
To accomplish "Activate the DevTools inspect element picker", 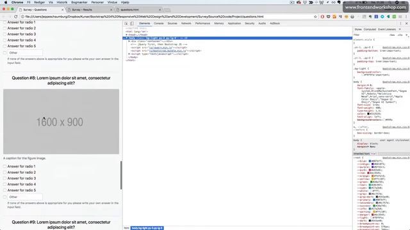I will [x=126, y=24].
